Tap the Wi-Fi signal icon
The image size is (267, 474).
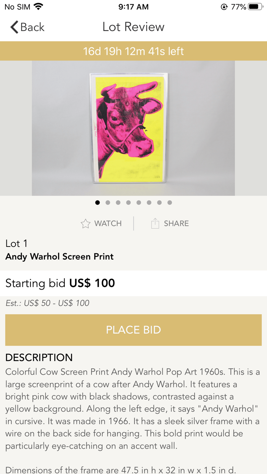click(39, 6)
